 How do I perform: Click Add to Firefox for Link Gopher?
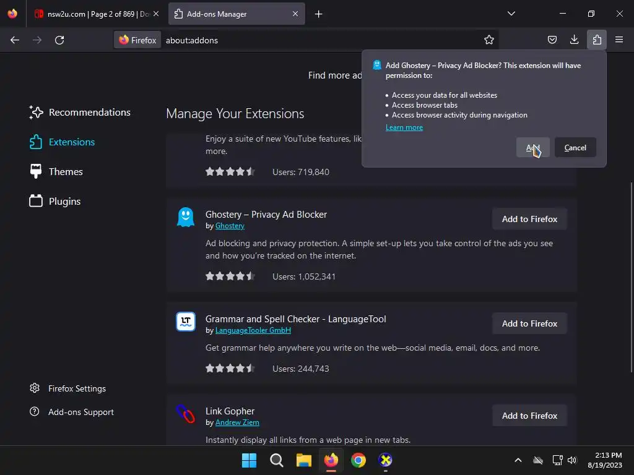click(529, 416)
